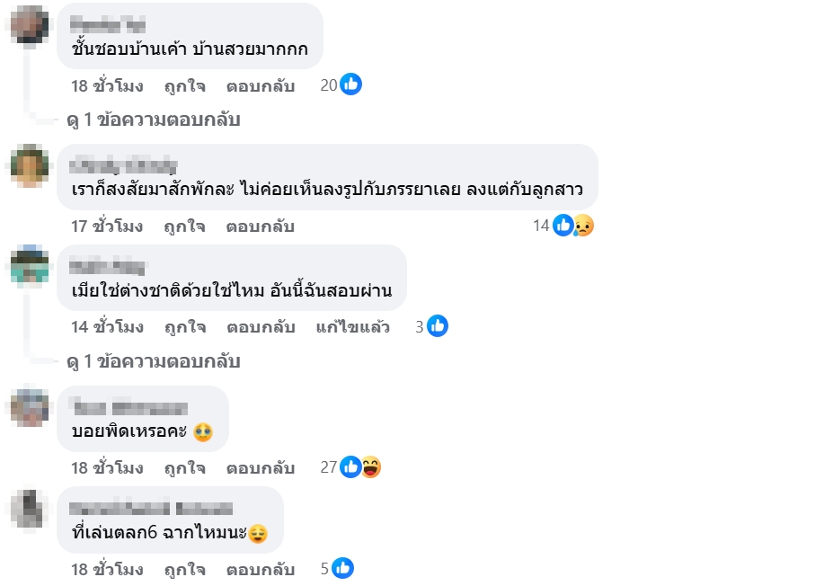Viewport: 815px width, 586px height.
Task: Reply to the 'ที่เล่นตลก6 ฉากไหมนะ' comment
Action: (261, 569)
